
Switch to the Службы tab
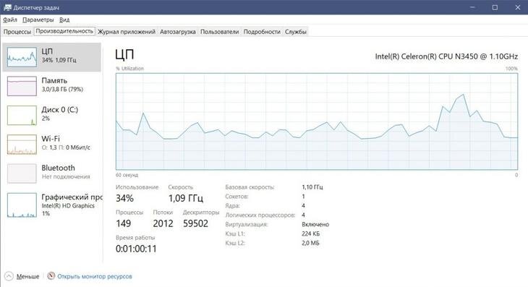click(296, 32)
